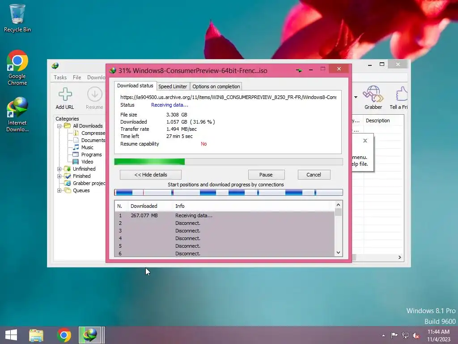Click the Action Center flag tray icon

point(394,335)
